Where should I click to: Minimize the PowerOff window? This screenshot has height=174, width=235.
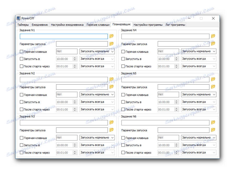189,18
